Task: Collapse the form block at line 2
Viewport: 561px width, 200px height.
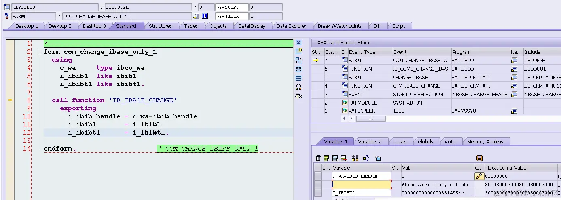Action: (40, 52)
